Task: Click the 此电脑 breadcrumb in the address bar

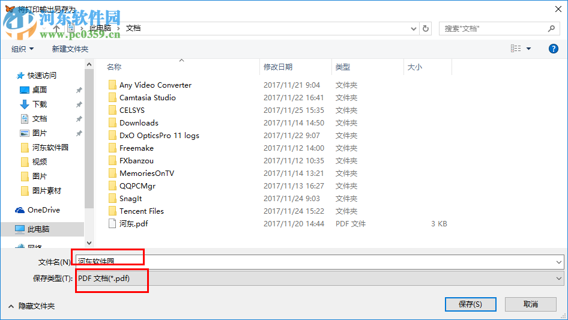Action: coord(100,28)
